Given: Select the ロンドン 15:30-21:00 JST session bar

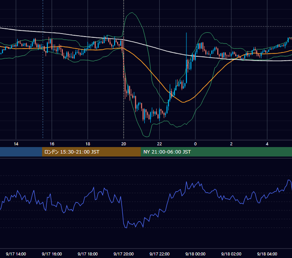Looking at the screenshot, I should coord(91,152).
